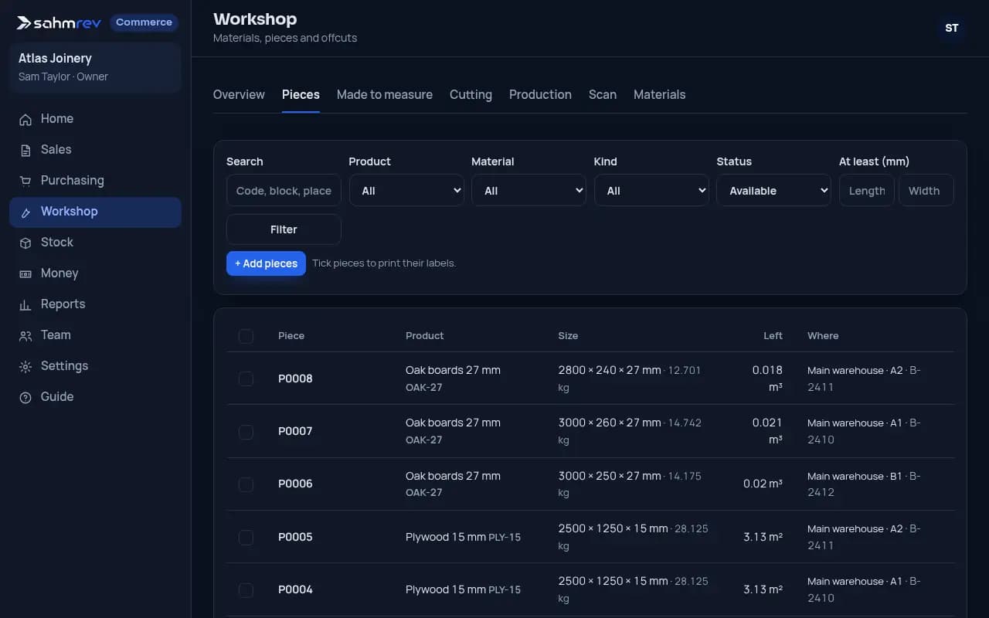The image size is (989, 618).
Task: Tick the select-all checkbox in table header
Action: point(246,336)
